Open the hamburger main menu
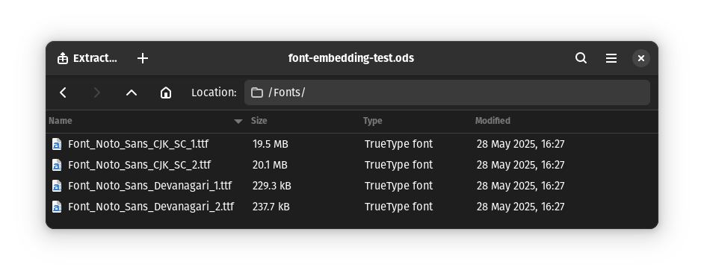This screenshot has width=704, height=279. (611, 58)
